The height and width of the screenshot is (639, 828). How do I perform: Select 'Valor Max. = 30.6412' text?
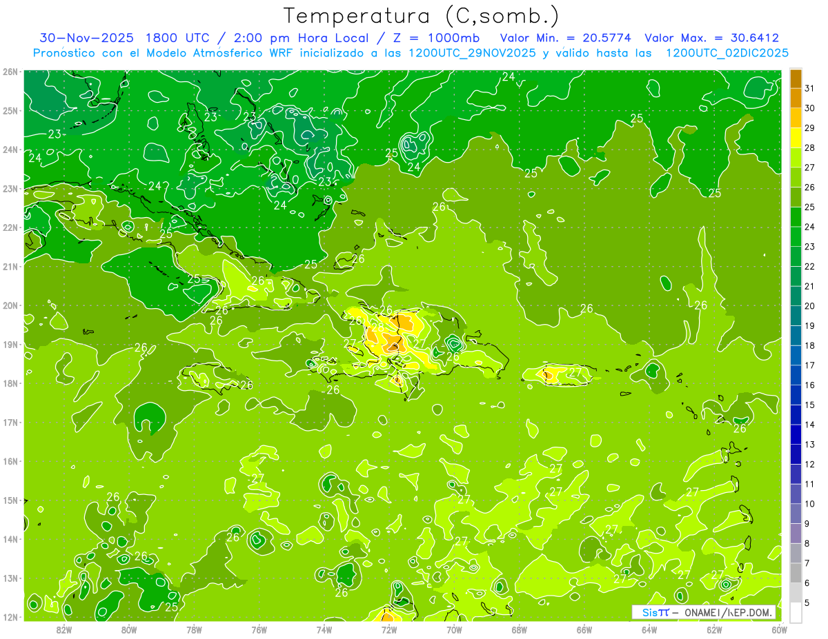(711, 38)
